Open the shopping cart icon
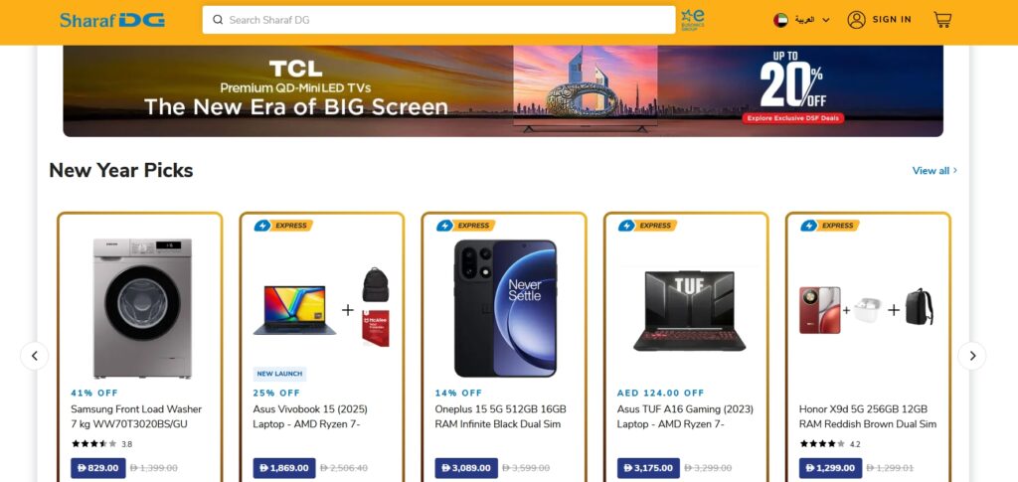This screenshot has width=1018, height=482. pos(942,20)
